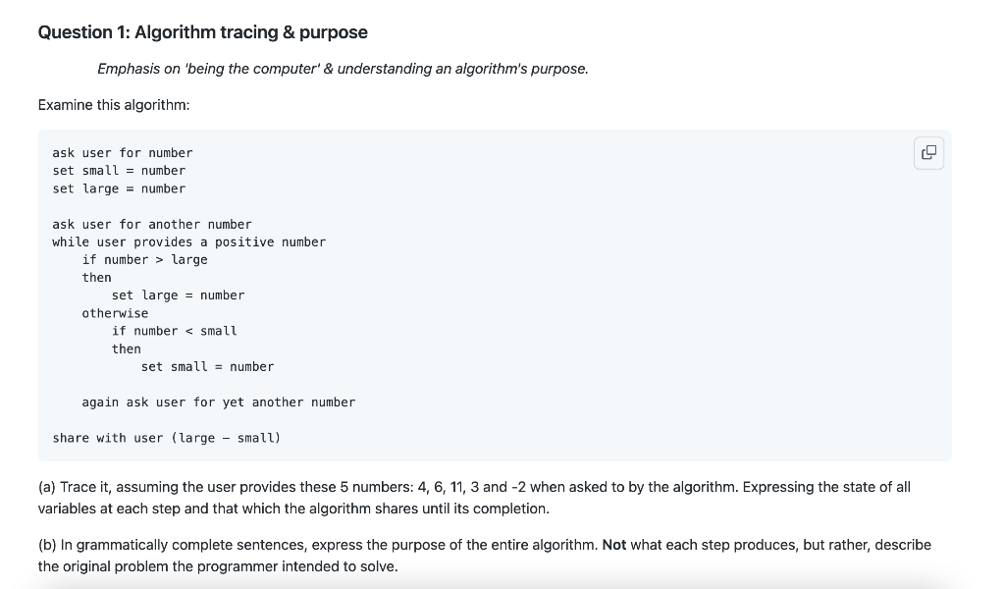This screenshot has width=1005, height=589.
Task: Click the bold 'Not' word
Action: pyautogui.click(x=614, y=545)
